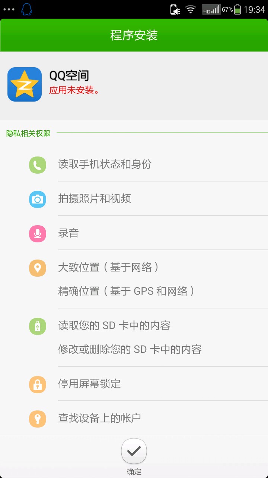Tap the blue camera permission icon
Screen dimensions: 268x478
[x=38, y=199]
